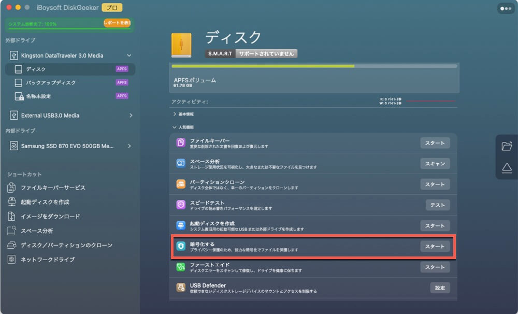Click the 起動ディスクを作成 shortcut icon
Screen dimensions: 518x314
[x=12, y=202]
